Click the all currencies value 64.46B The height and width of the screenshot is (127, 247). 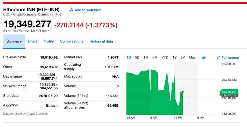click(x=113, y=105)
